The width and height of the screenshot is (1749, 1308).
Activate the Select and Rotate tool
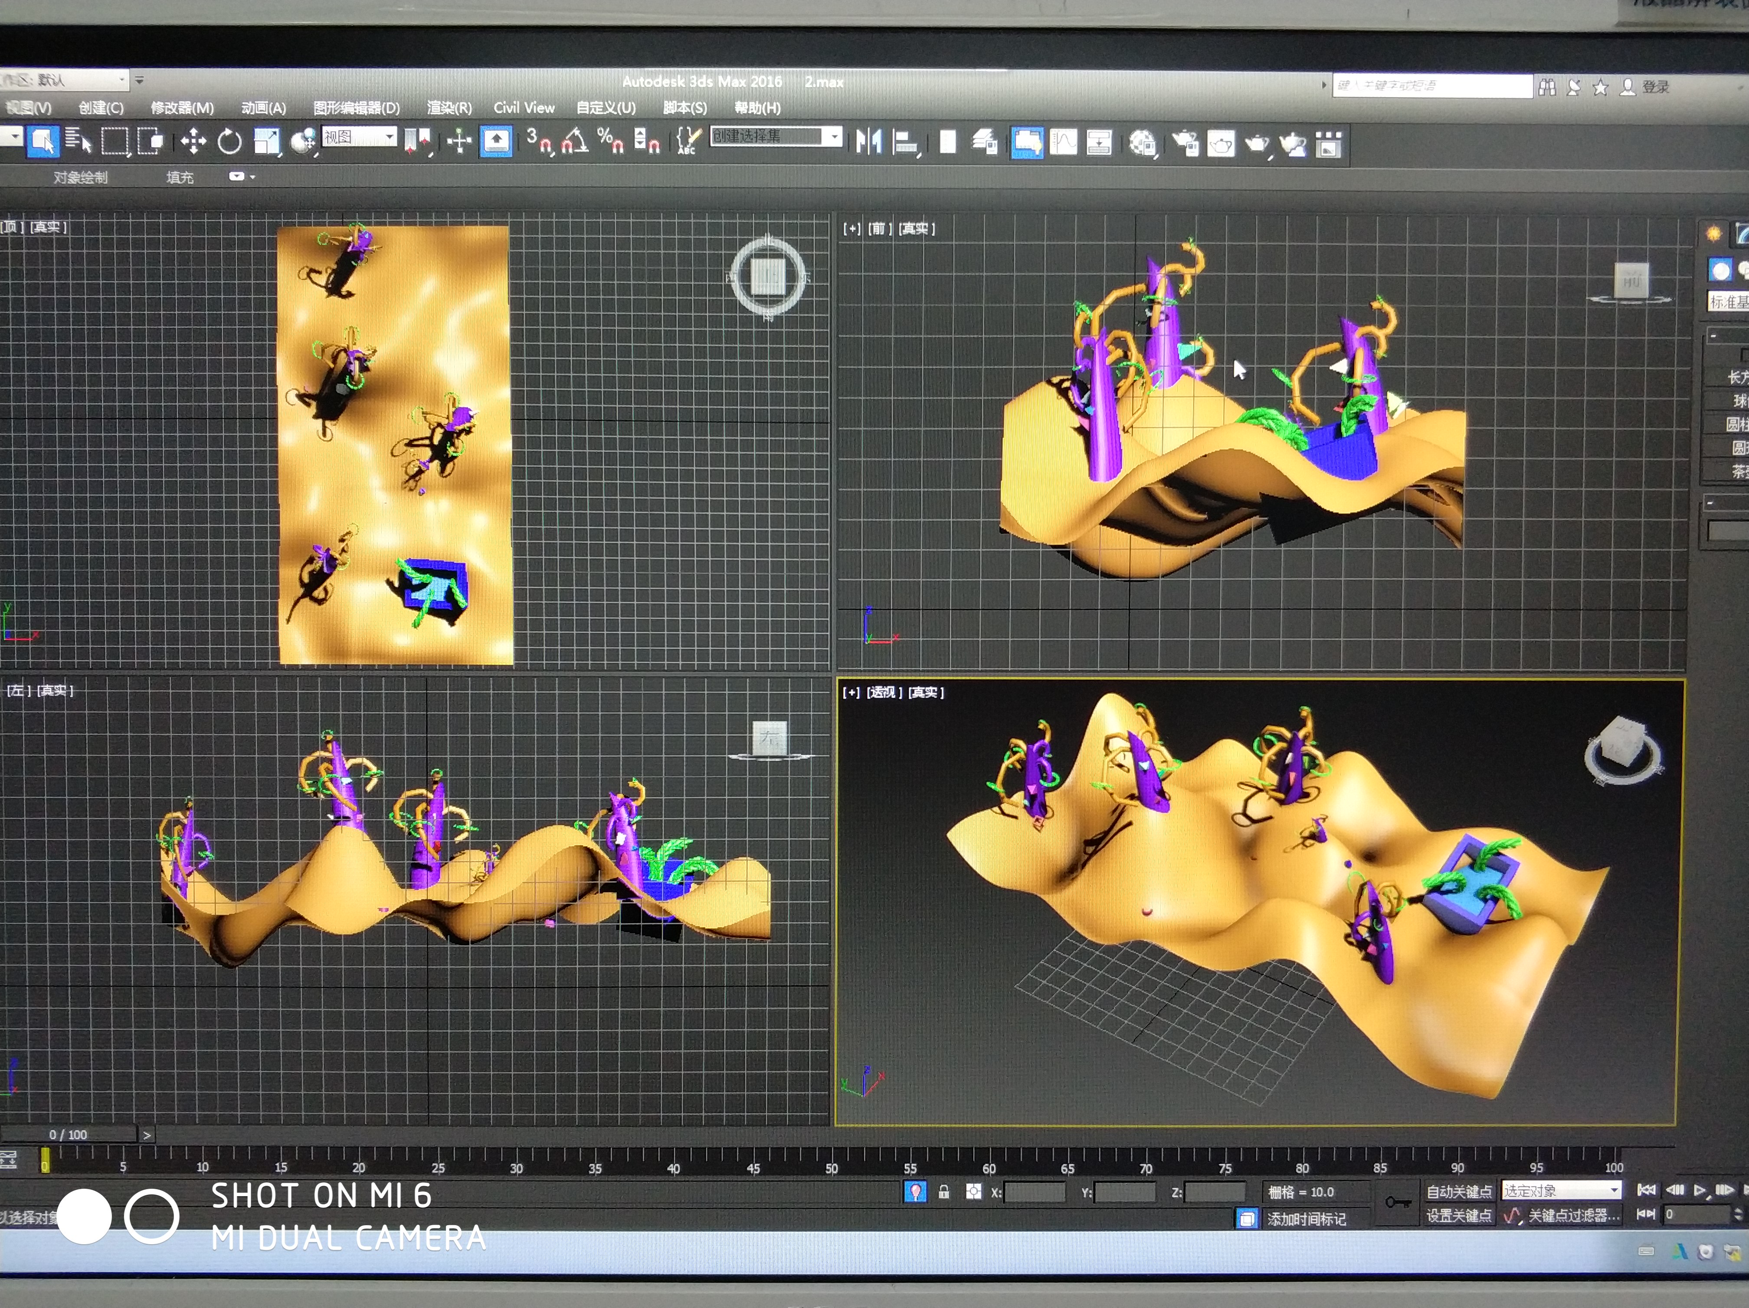click(x=229, y=142)
